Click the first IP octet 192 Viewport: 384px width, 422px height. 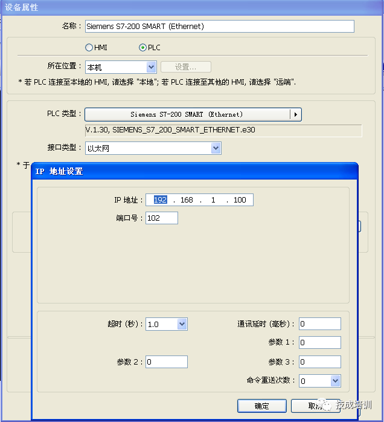[x=161, y=200]
